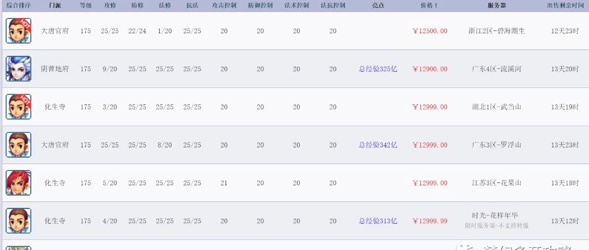Click the ¥12999.99 price
The image size is (589, 250).
click(x=430, y=220)
